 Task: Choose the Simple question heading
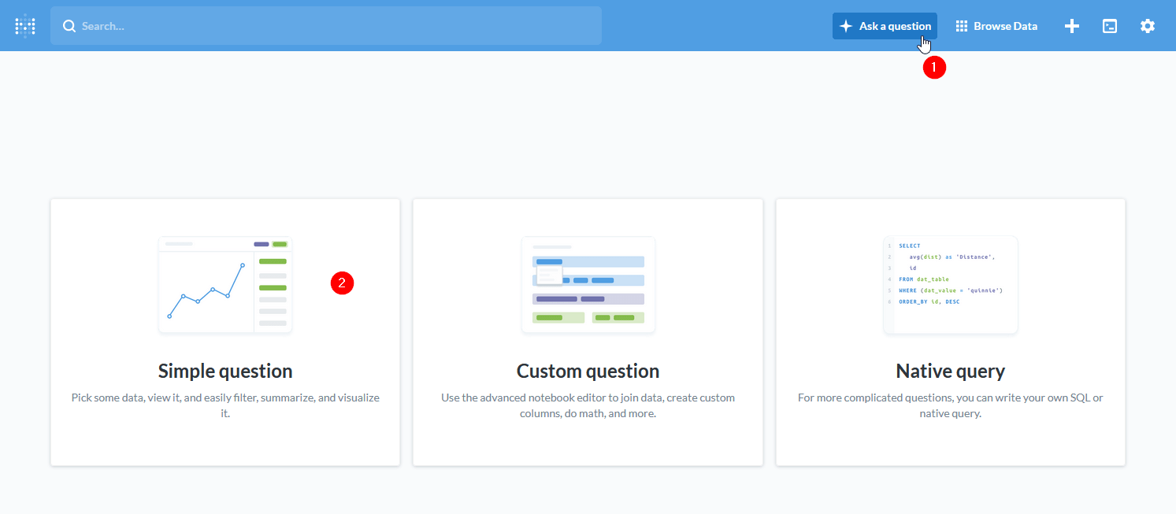click(225, 371)
